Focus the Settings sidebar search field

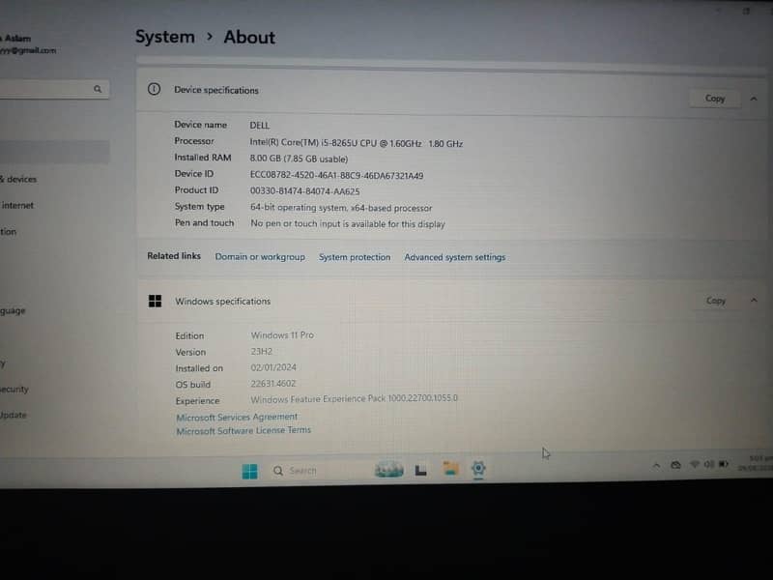pos(53,89)
